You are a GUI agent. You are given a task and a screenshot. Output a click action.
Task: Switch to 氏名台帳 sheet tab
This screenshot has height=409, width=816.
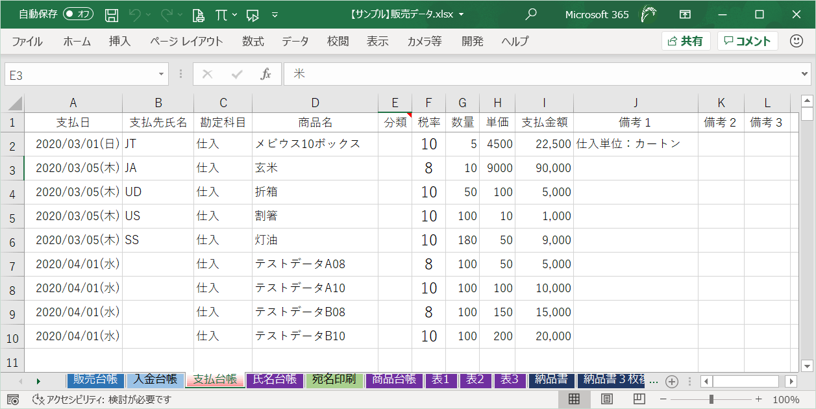click(275, 380)
